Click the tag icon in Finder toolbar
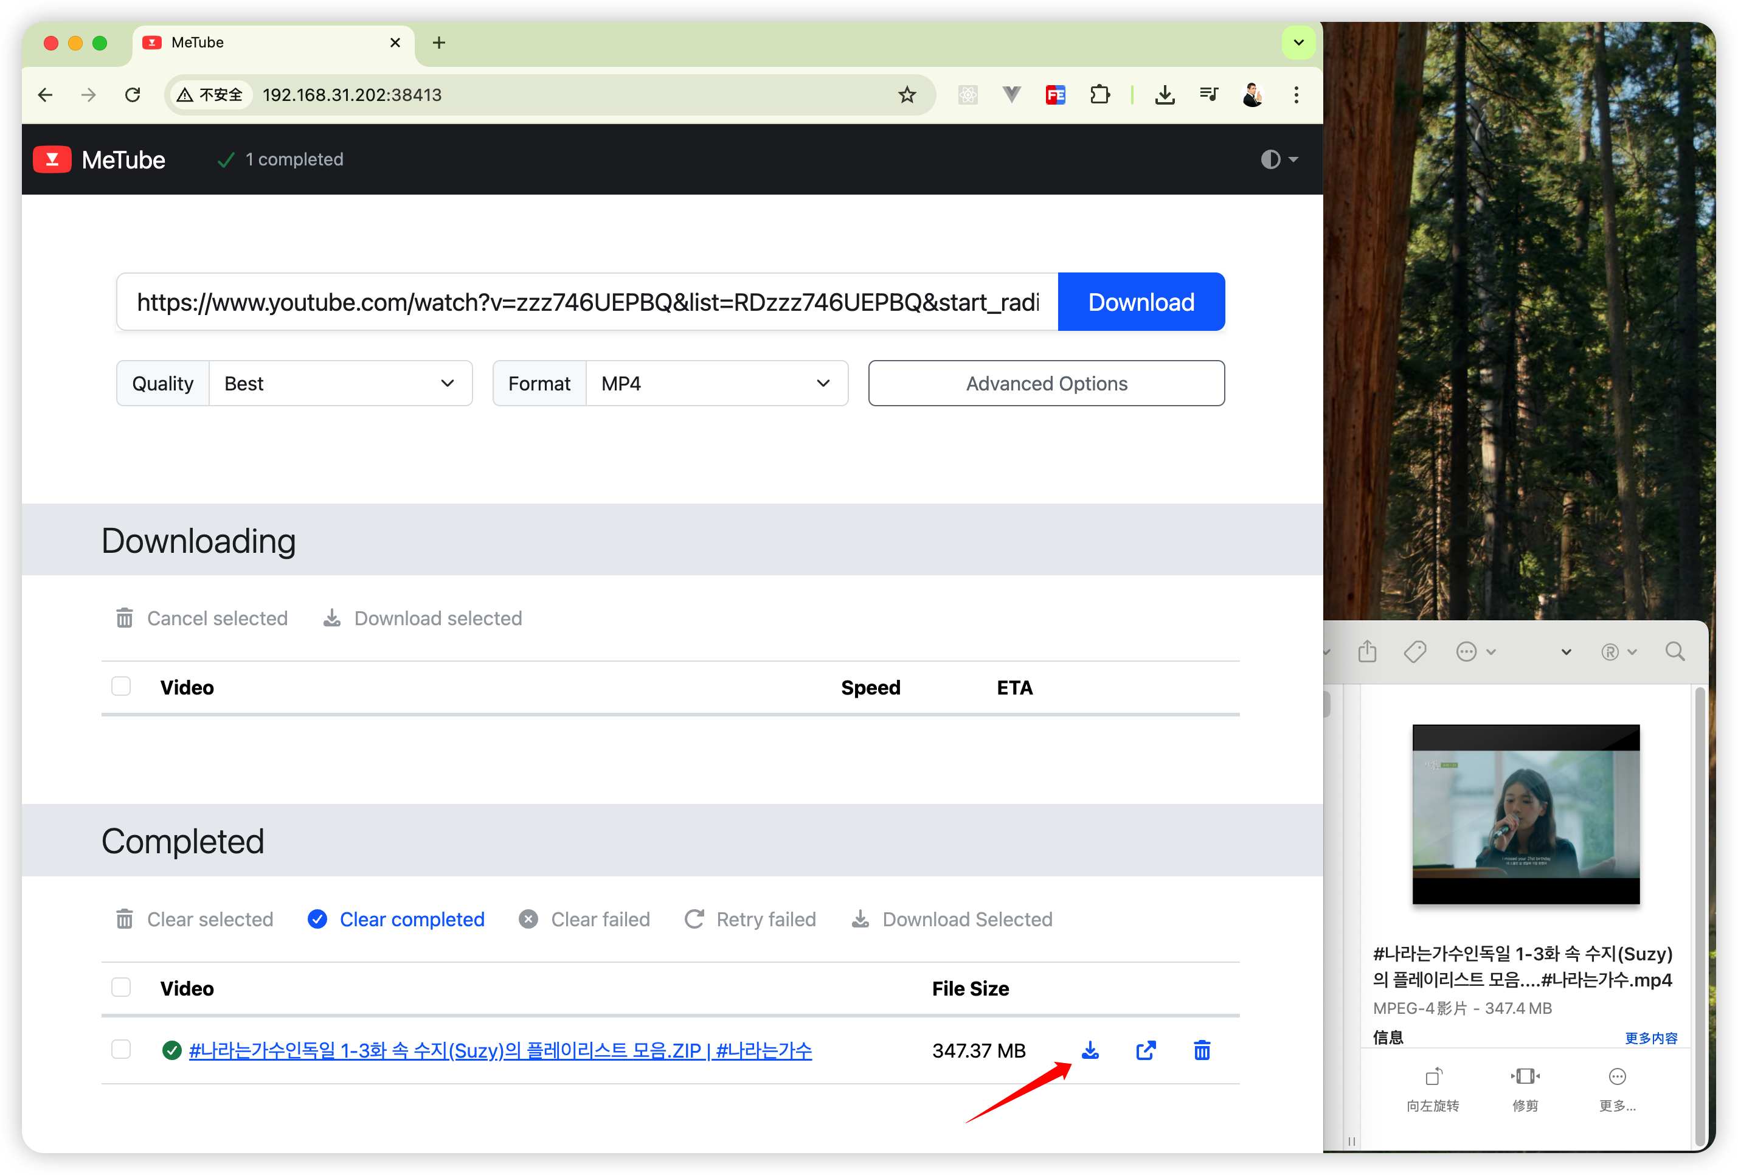 pyautogui.click(x=1414, y=651)
